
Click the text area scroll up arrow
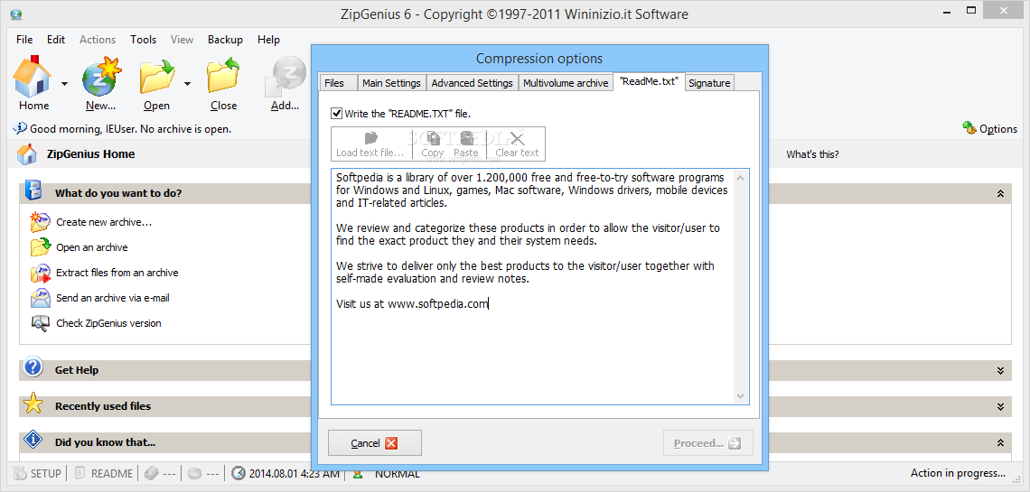tap(741, 177)
